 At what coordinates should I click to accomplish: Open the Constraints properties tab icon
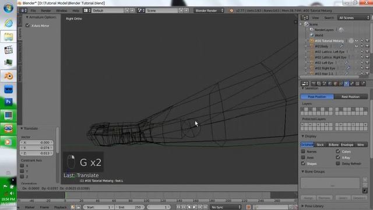tap(340, 83)
